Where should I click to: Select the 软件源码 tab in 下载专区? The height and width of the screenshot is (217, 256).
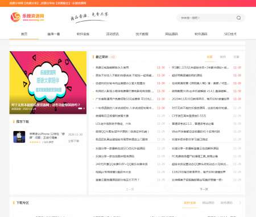226,203
